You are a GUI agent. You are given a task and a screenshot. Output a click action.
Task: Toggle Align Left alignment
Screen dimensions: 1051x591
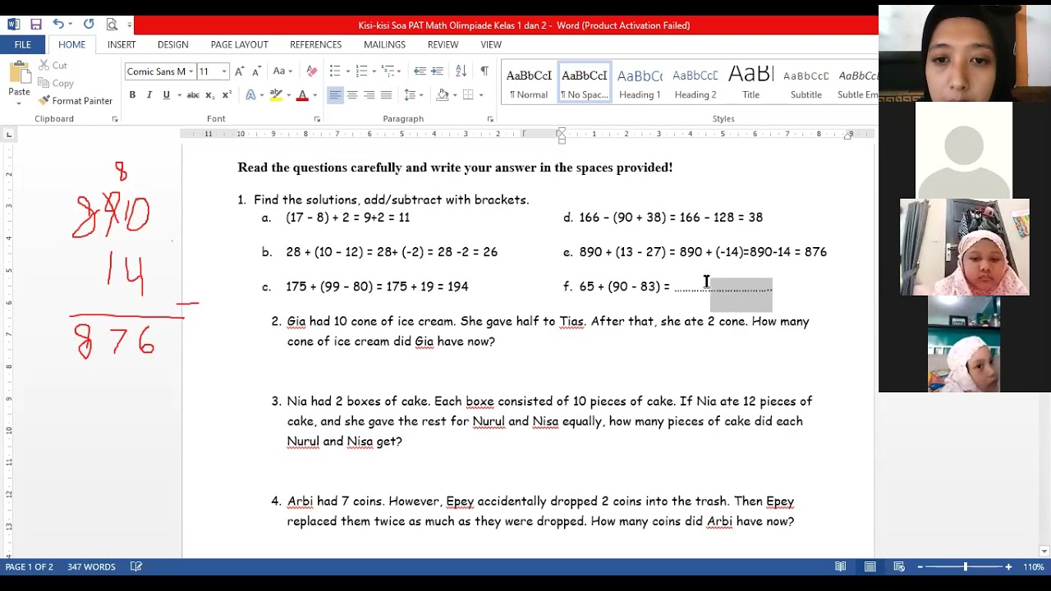tap(335, 95)
